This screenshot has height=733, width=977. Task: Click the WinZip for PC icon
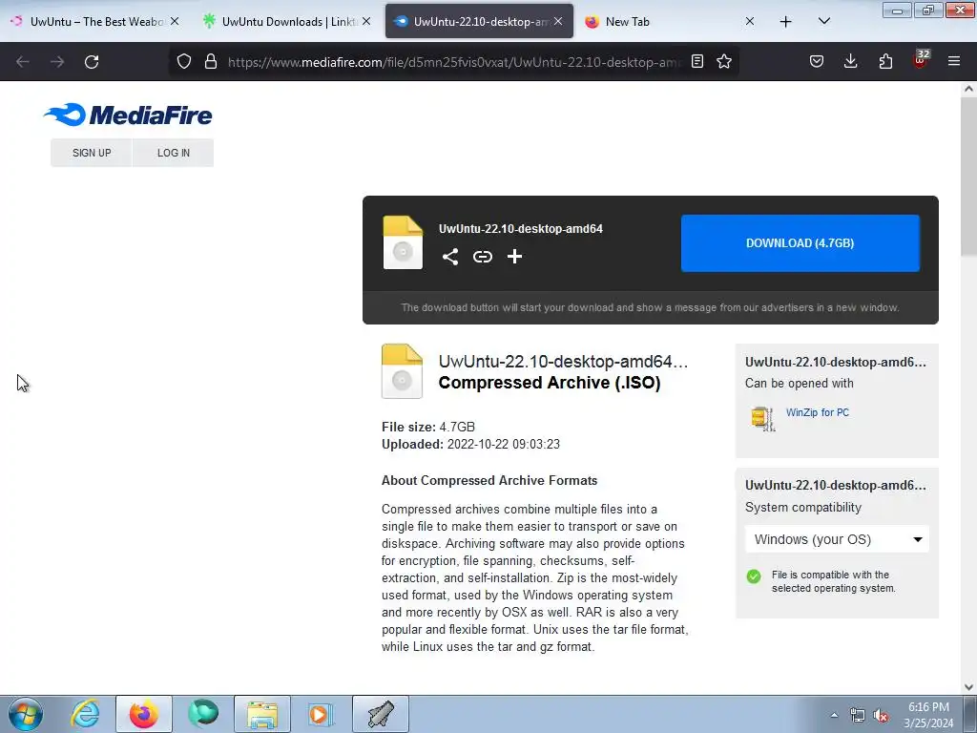pyautogui.click(x=762, y=418)
